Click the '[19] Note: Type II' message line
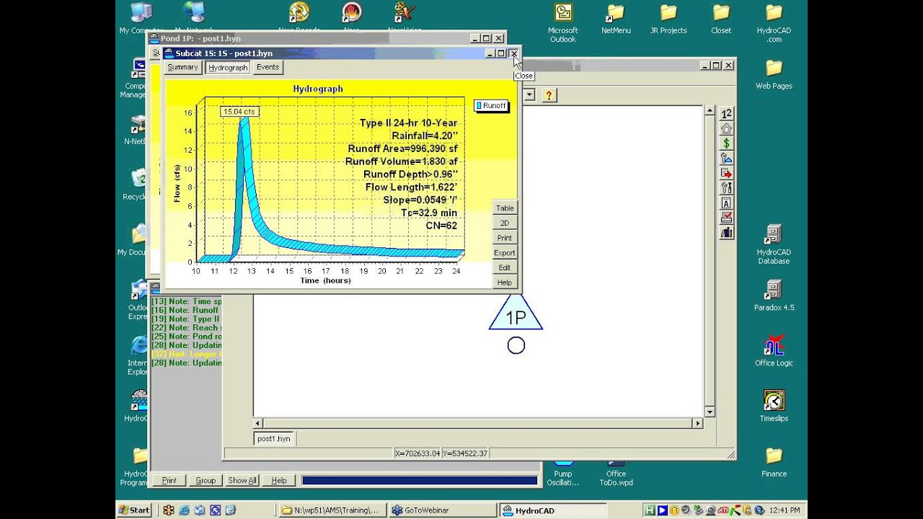 (186, 319)
